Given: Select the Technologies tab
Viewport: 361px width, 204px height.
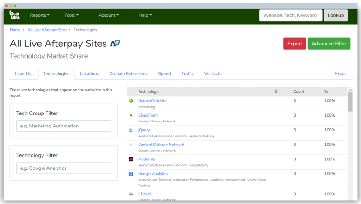Looking at the screenshot, I should pyautogui.click(x=56, y=73).
